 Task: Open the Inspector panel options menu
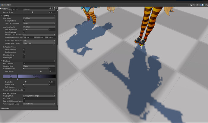pyautogui.click(x=52, y=8)
